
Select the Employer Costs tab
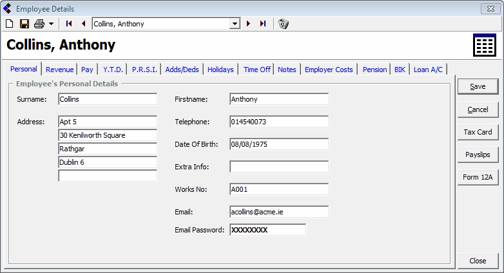(329, 70)
